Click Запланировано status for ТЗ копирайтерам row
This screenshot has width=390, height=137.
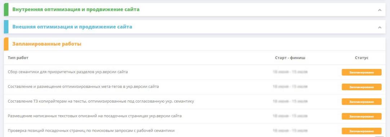pos(362,101)
